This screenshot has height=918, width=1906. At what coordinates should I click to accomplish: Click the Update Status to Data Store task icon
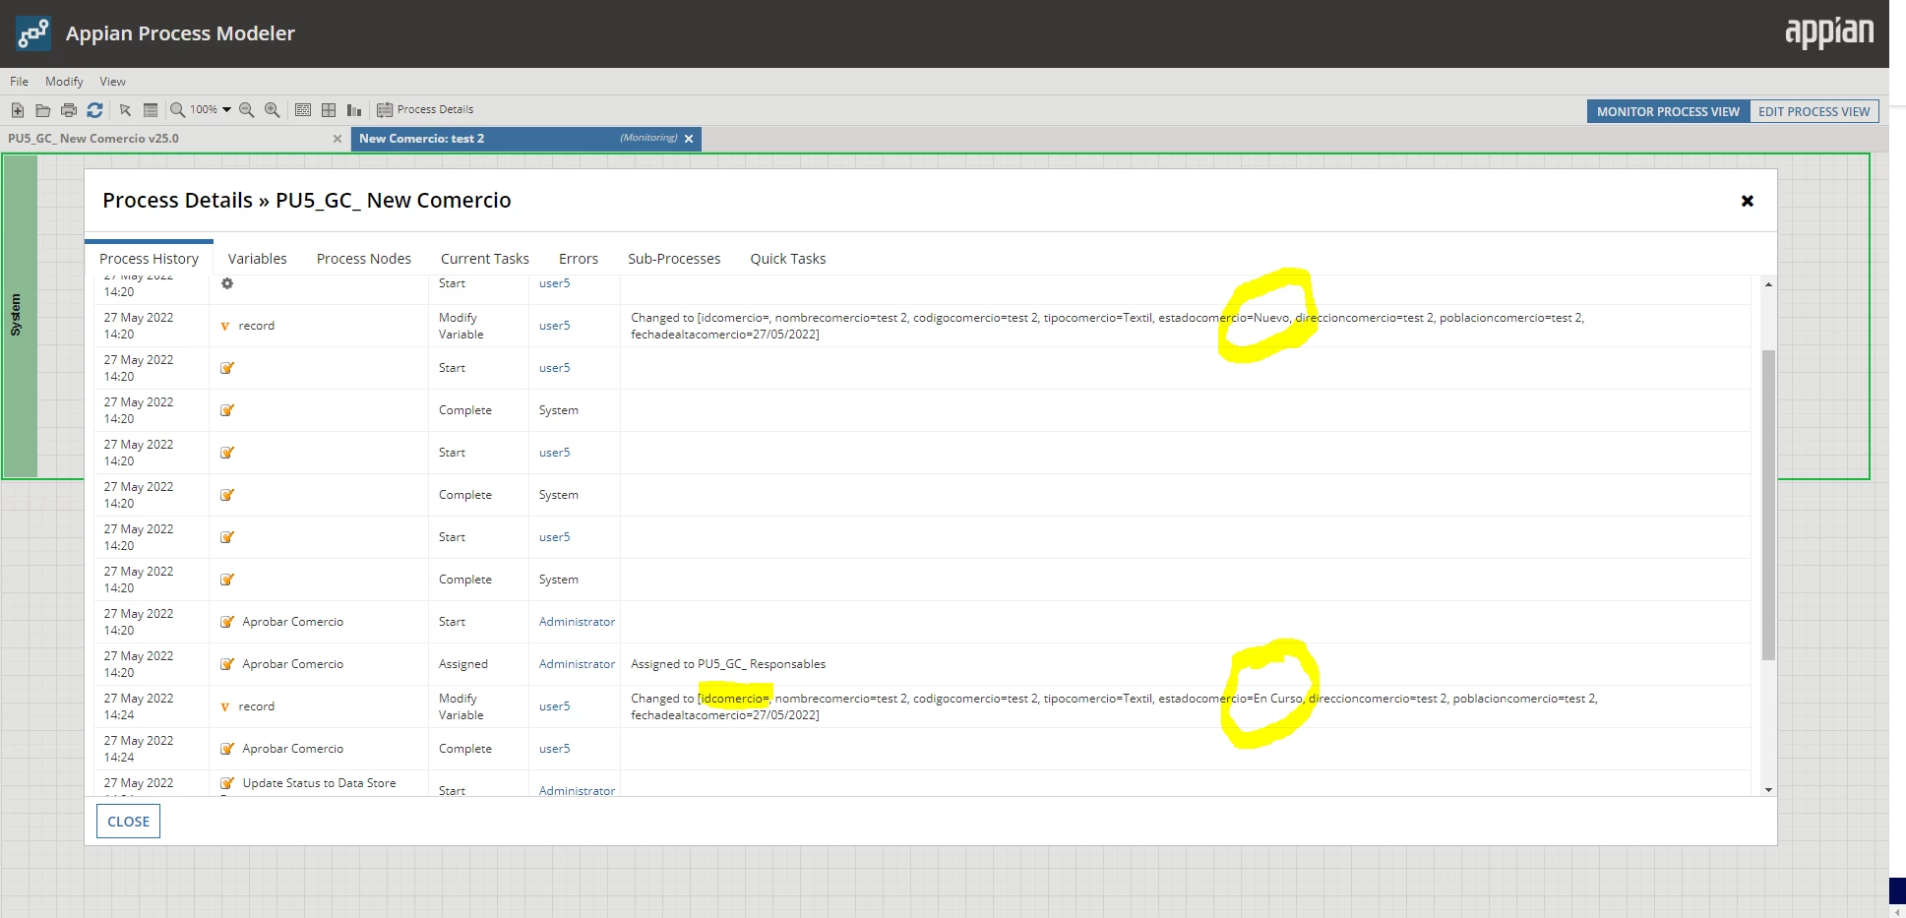[x=227, y=783]
